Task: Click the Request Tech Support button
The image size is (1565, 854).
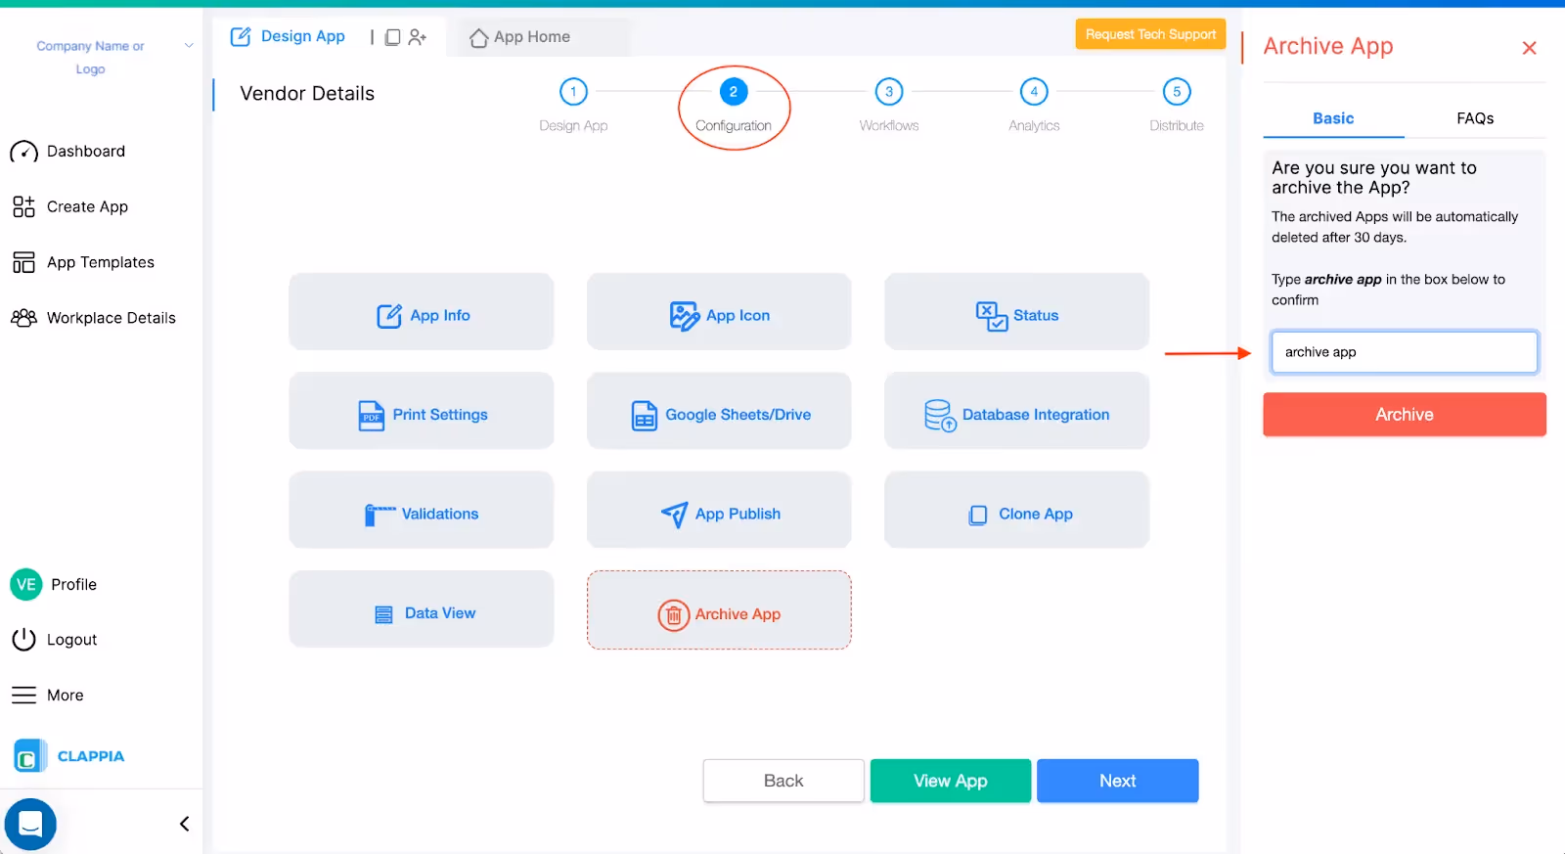Action: pos(1150,34)
